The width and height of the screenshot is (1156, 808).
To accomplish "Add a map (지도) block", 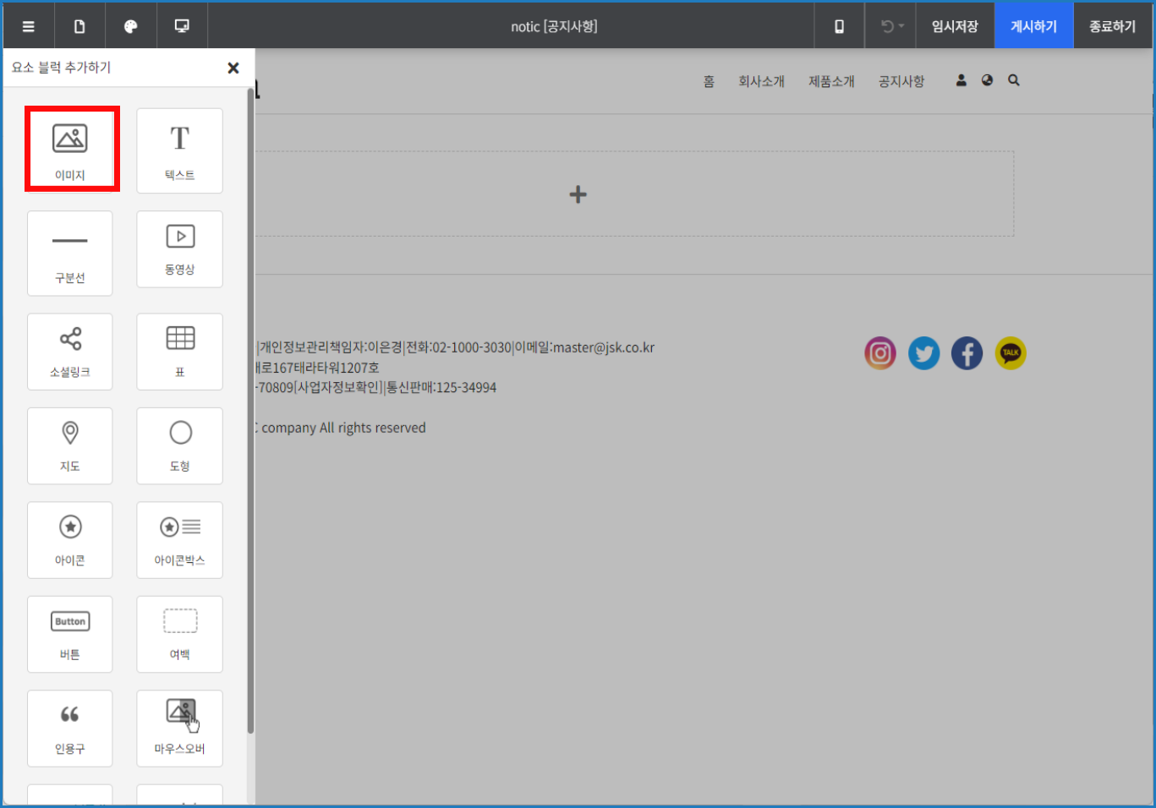I will [70, 445].
